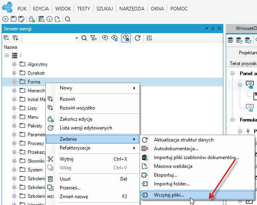
Task: Select Autodokumentacja... with PDF icon
Action: tap(197, 149)
